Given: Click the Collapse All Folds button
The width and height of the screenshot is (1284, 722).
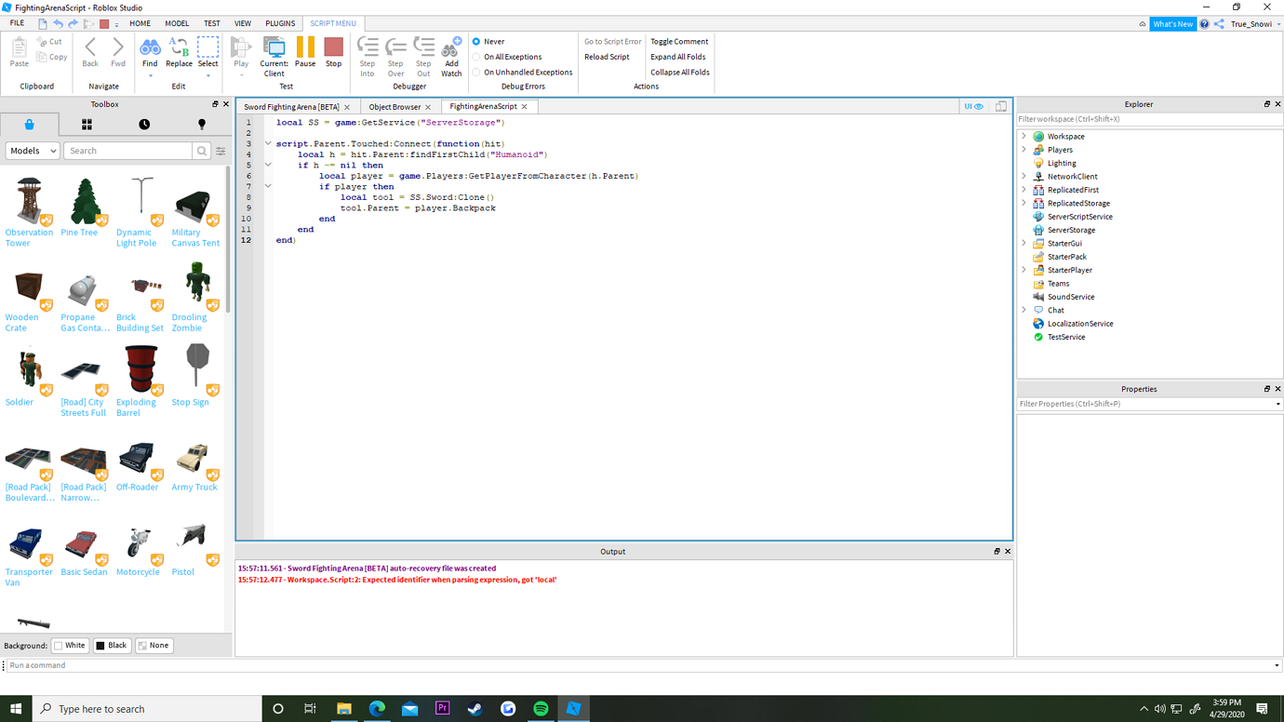Looking at the screenshot, I should 679,72.
